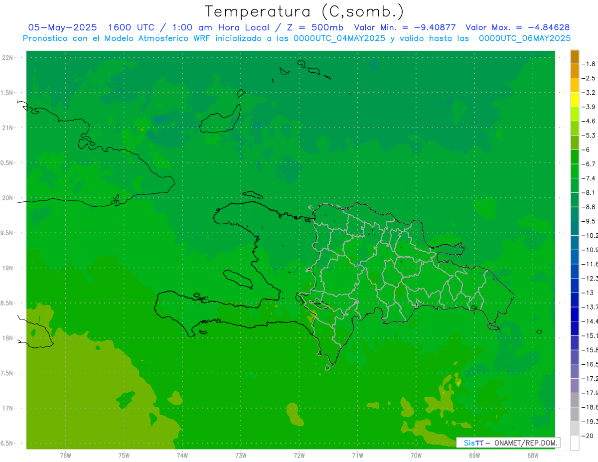This screenshot has width=598, height=462.
Task: Click the 'Valor Max. = -4.84628' readout
Action: coord(517,27)
